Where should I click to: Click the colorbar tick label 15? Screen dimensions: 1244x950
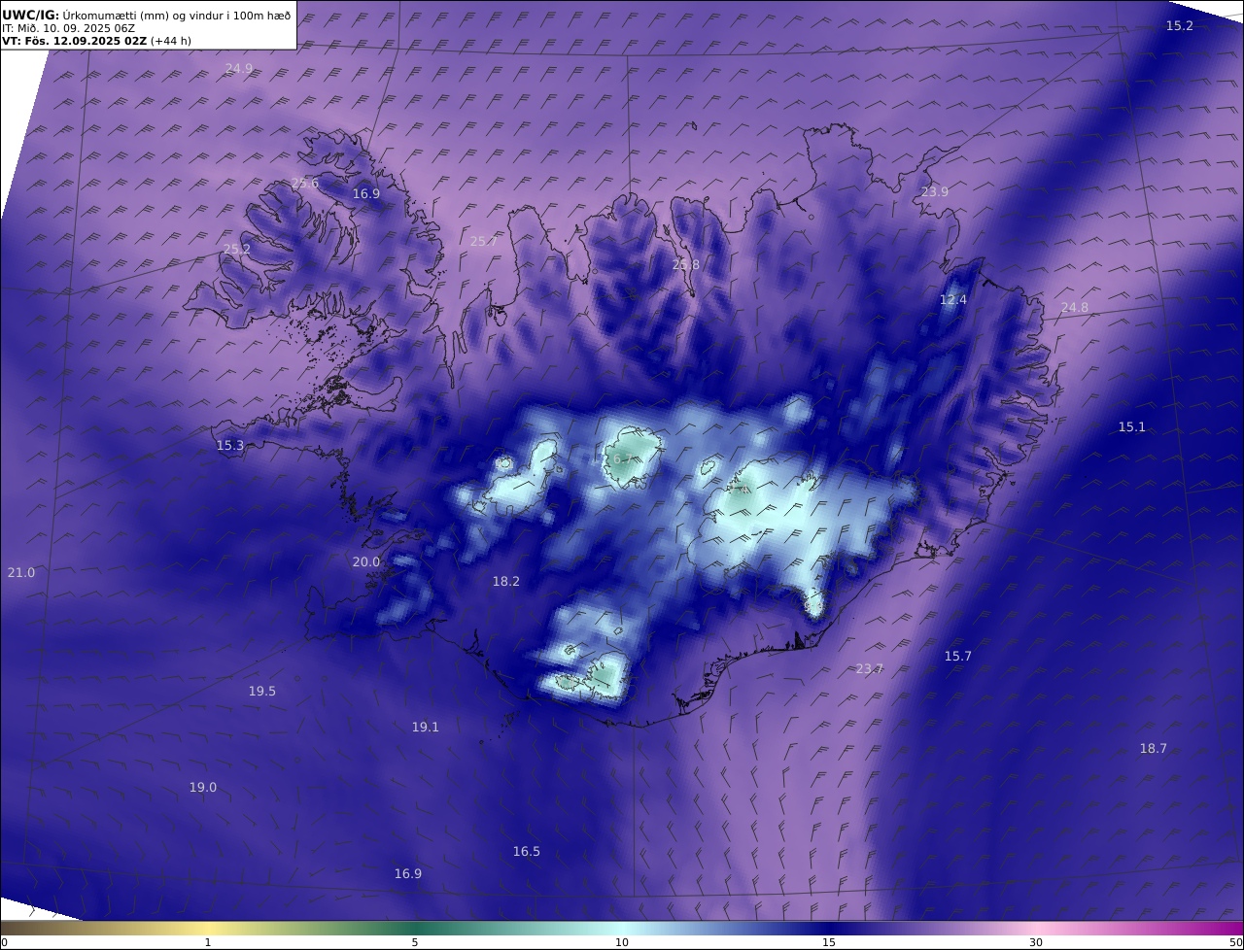(x=829, y=942)
